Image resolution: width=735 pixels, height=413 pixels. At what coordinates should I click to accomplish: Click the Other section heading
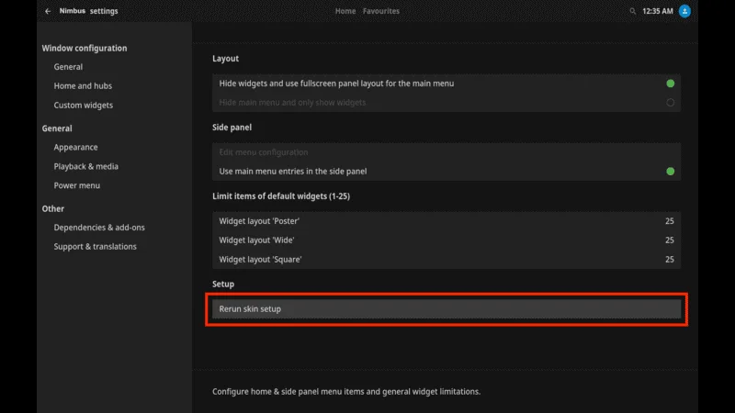(53, 209)
